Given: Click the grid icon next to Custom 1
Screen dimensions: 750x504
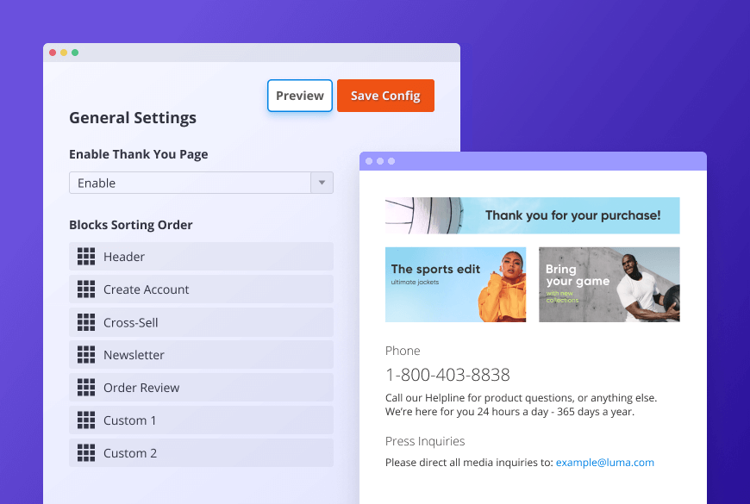Looking at the screenshot, I should (x=86, y=420).
